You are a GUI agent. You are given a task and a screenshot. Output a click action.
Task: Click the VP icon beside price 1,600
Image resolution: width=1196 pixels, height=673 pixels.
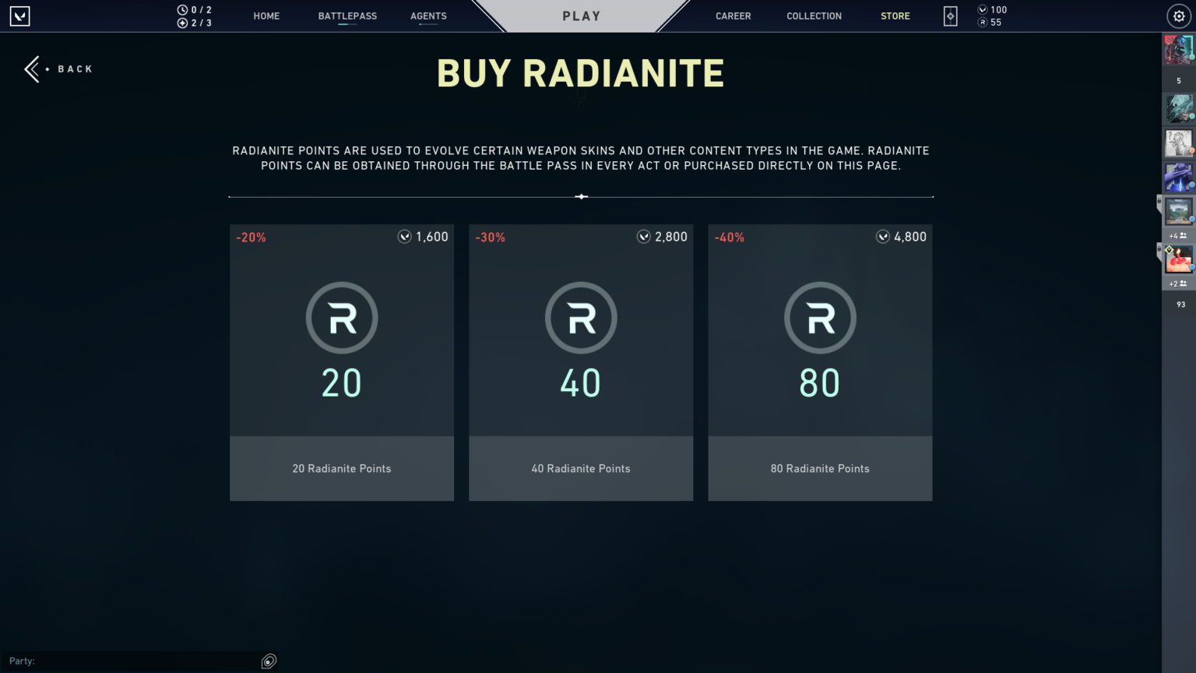coord(404,237)
